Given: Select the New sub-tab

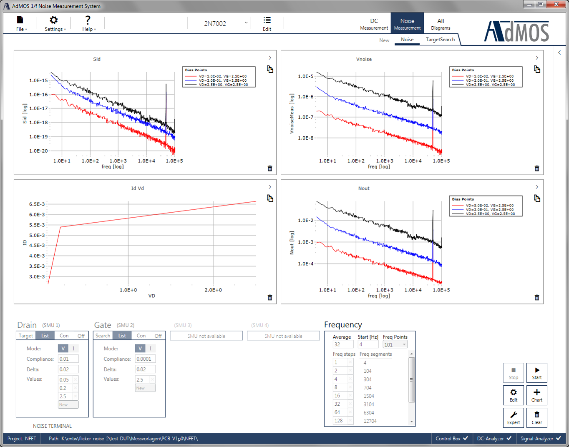Looking at the screenshot, I should tap(384, 40).
